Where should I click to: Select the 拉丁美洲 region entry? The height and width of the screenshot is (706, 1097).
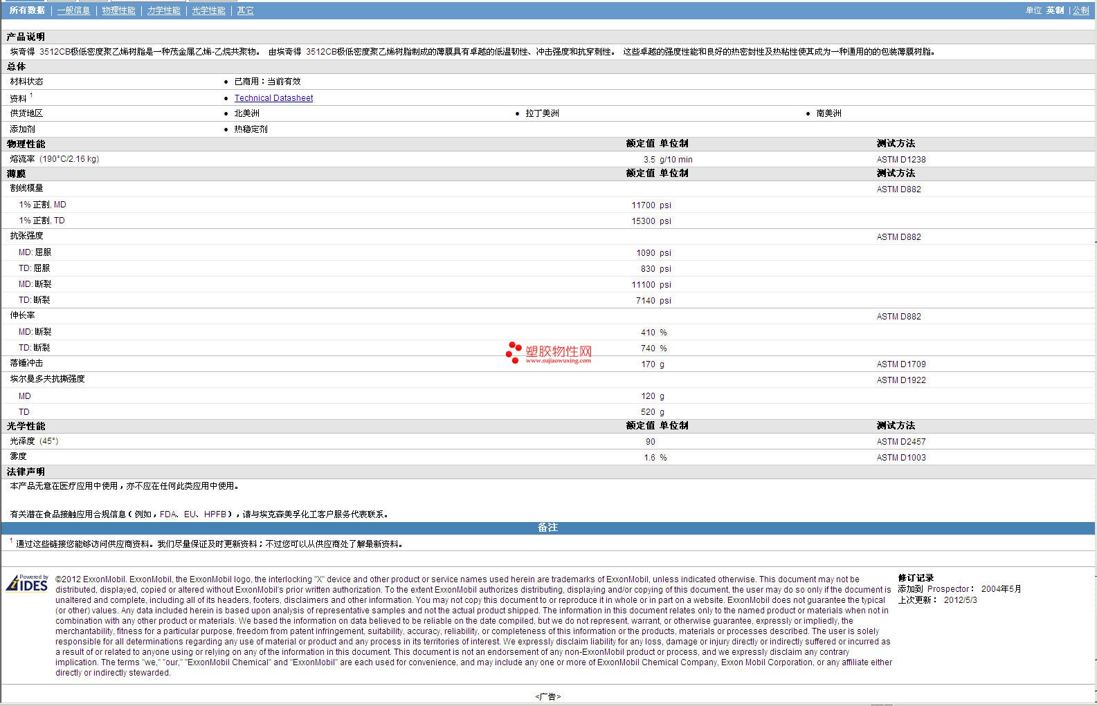click(x=542, y=113)
